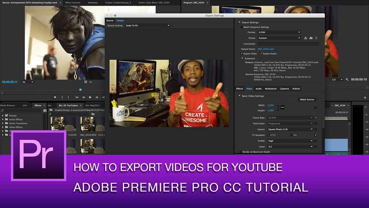
Task: Click the Match Source button
Action: pyautogui.click(x=307, y=99)
